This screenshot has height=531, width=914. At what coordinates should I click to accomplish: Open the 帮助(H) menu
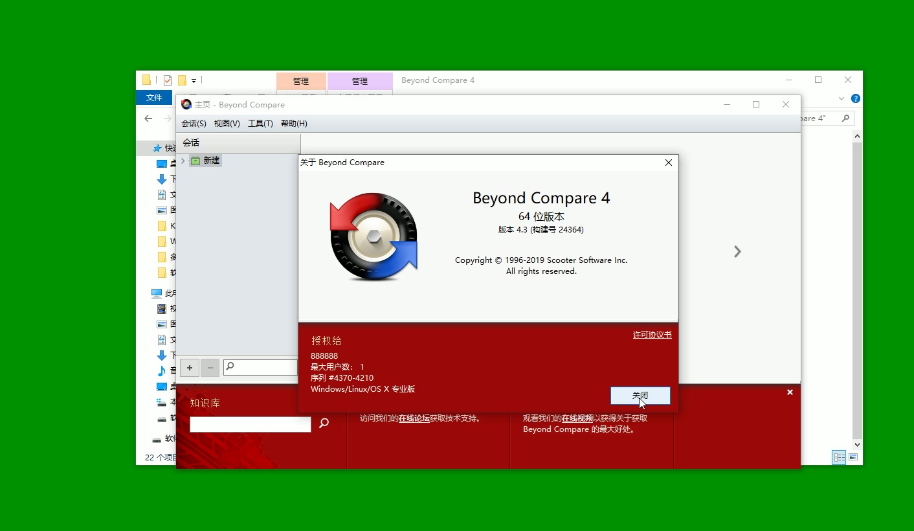294,124
